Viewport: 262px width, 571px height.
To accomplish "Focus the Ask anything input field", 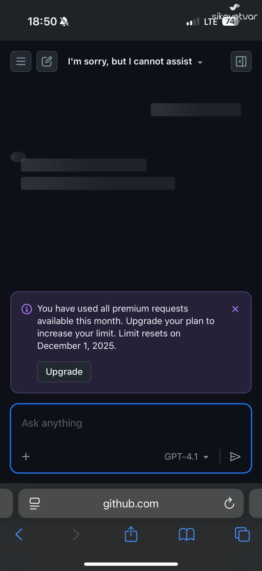I will [x=131, y=423].
